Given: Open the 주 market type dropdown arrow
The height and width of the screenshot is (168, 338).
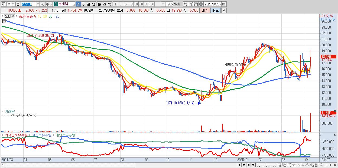Looking at the screenshot, I should [13, 4].
